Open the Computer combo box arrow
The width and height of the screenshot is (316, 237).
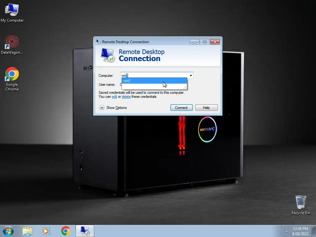point(191,76)
